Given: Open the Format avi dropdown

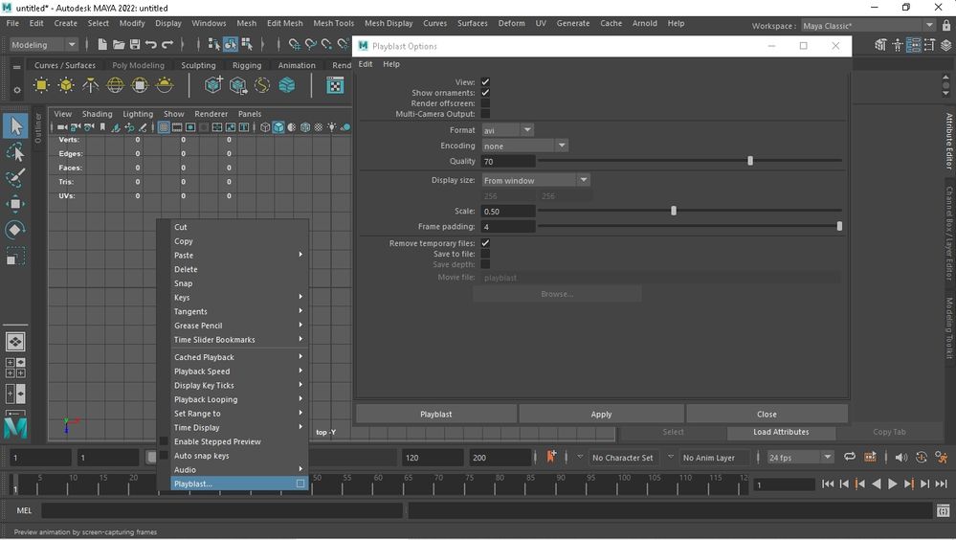Looking at the screenshot, I should point(508,130).
